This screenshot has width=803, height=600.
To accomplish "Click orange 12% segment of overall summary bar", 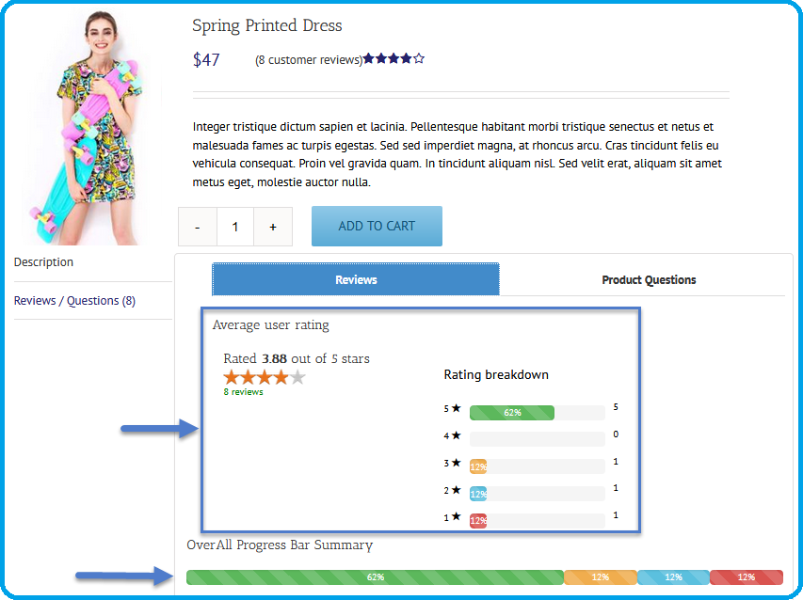I will pyautogui.click(x=601, y=577).
